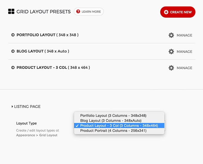Screen dimensions: 203x164
Task: Click the grid icon beside Grid Layout Presets
Action: pyautogui.click(x=11, y=11)
